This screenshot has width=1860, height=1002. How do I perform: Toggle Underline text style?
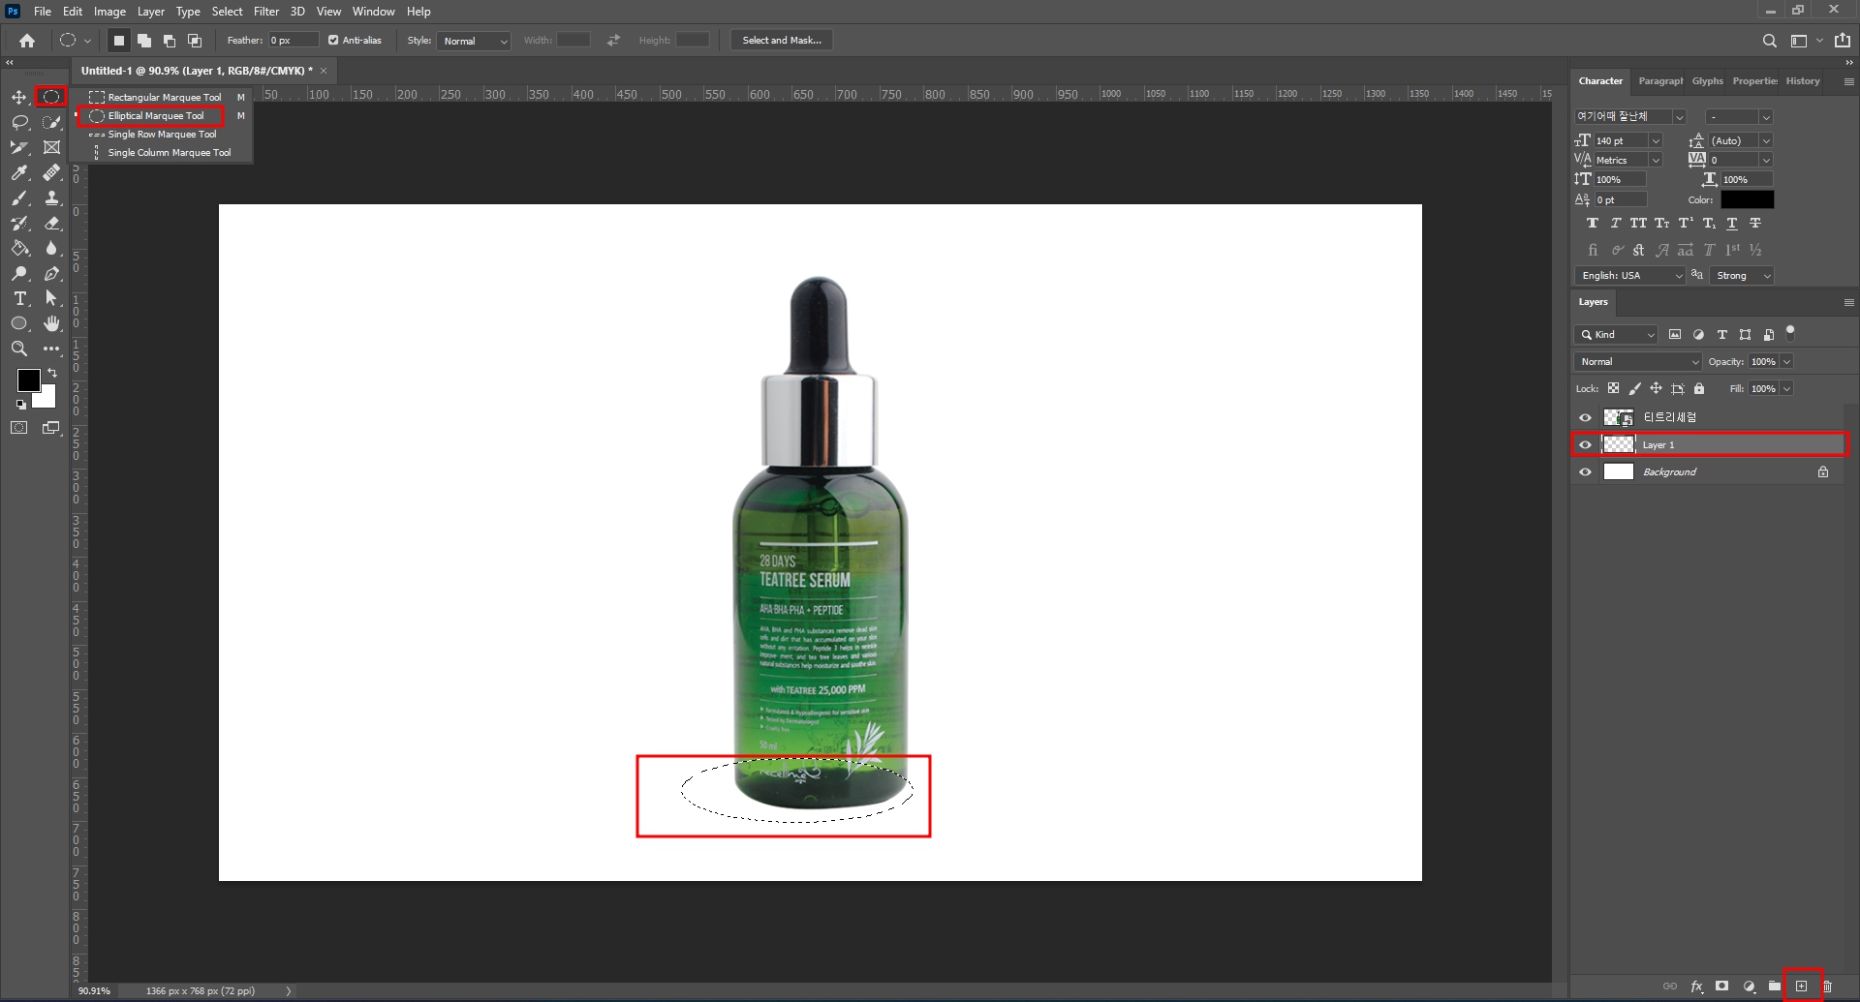pyautogui.click(x=1732, y=224)
